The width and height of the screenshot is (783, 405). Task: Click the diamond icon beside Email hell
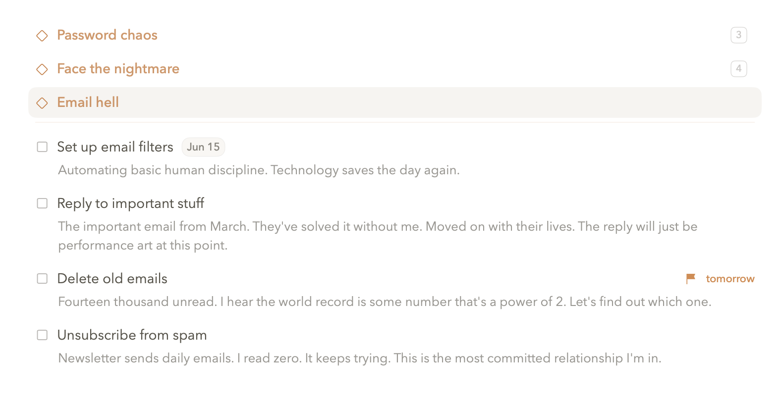(42, 103)
